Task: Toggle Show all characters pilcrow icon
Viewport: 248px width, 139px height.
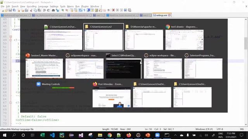Action: click(x=84, y=10)
